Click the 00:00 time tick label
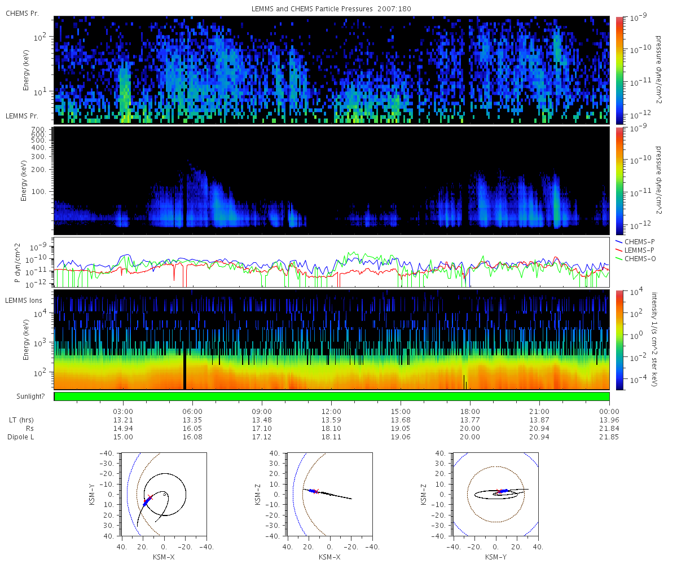The height and width of the screenshot is (564, 677). point(609,411)
